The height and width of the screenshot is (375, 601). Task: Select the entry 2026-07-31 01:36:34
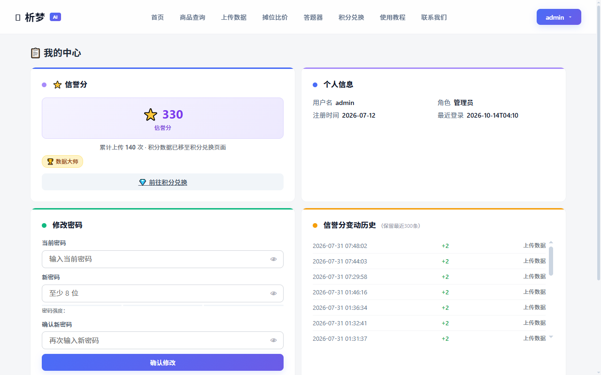coord(429,307)
